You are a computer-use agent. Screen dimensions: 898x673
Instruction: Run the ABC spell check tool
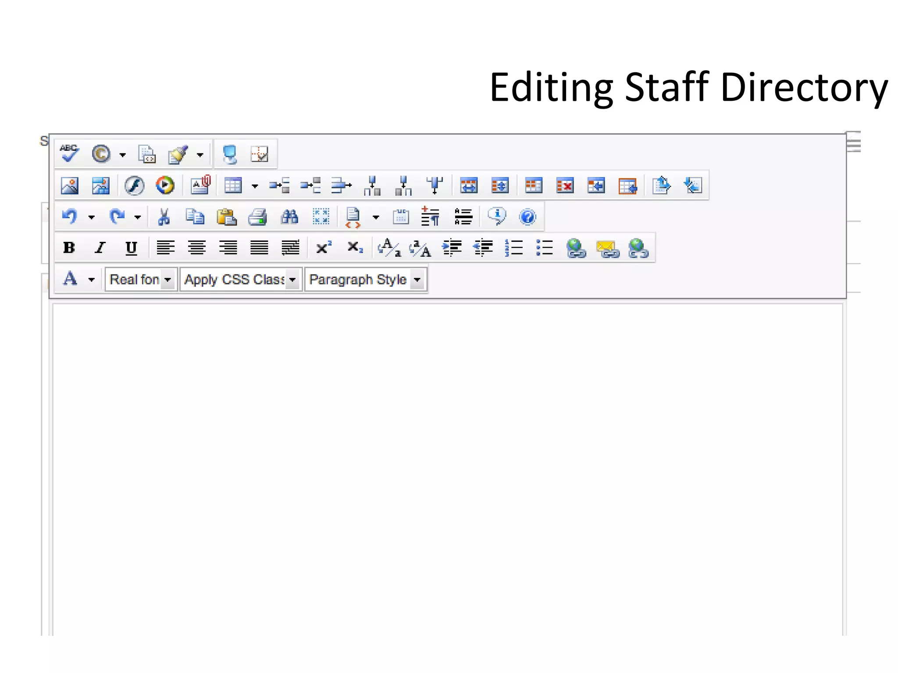tap(69, 154)
